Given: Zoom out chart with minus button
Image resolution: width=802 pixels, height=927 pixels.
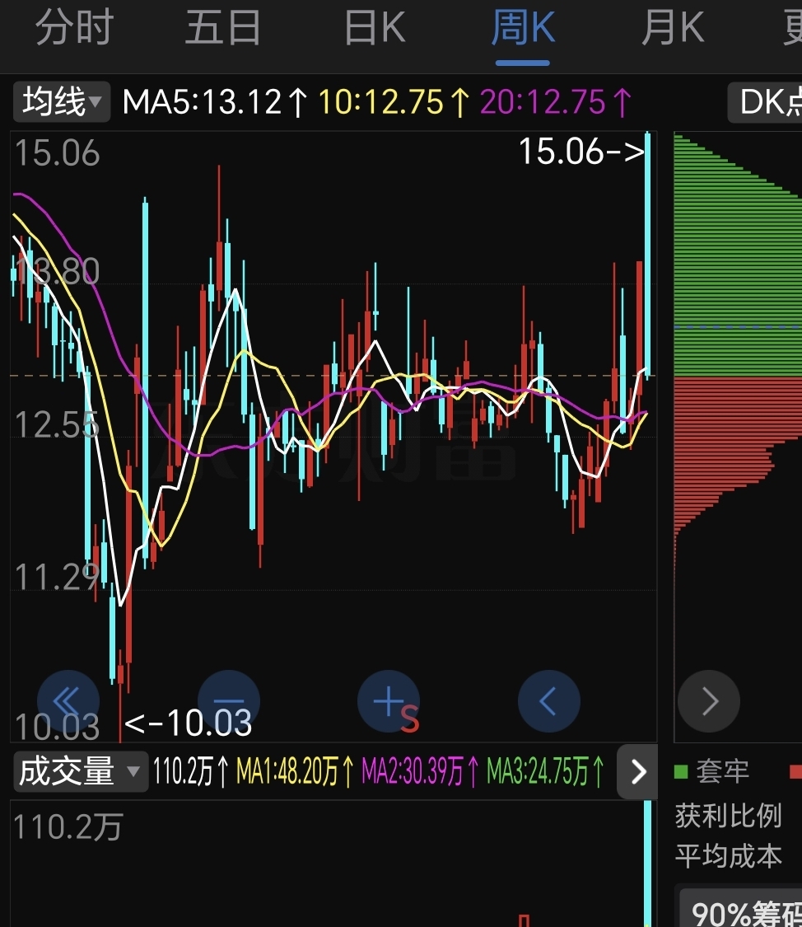Looking at the screenshot, I should point(229,701).
